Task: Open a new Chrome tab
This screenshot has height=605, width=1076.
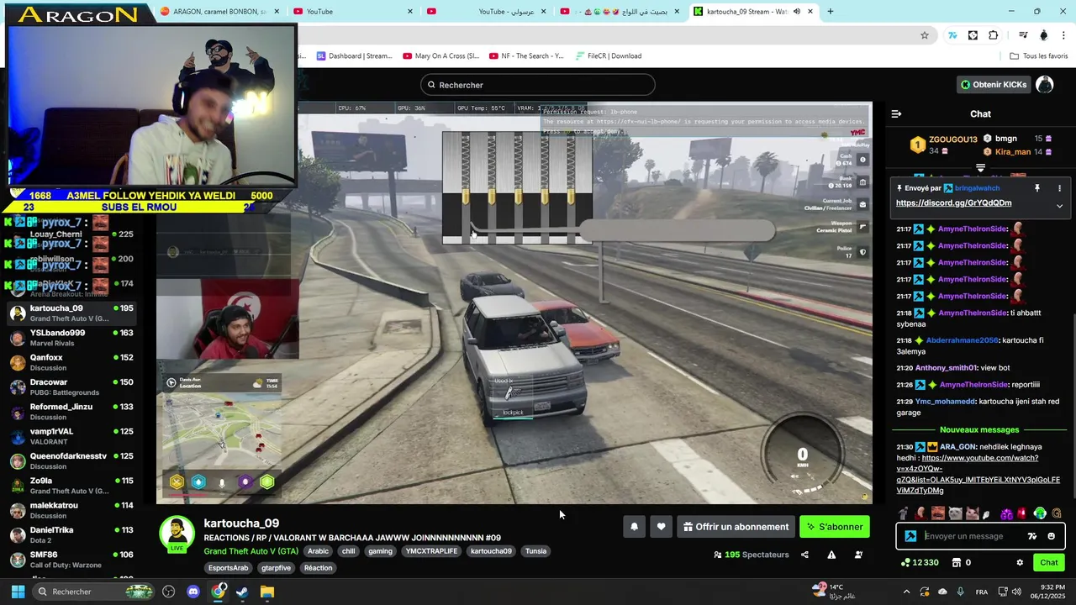Action: coord(831,12)
